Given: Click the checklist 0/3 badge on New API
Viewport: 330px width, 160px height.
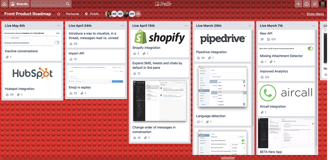Looking at the screenshot, I should point(271,39).
